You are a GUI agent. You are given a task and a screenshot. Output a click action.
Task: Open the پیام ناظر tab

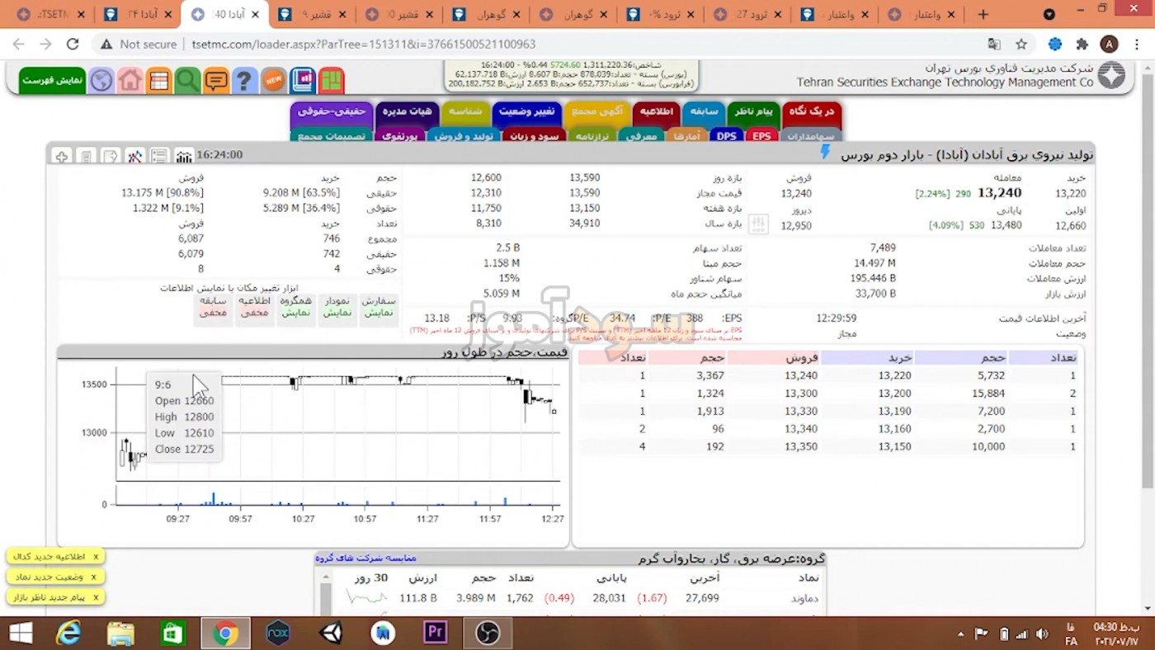point(752,111)
